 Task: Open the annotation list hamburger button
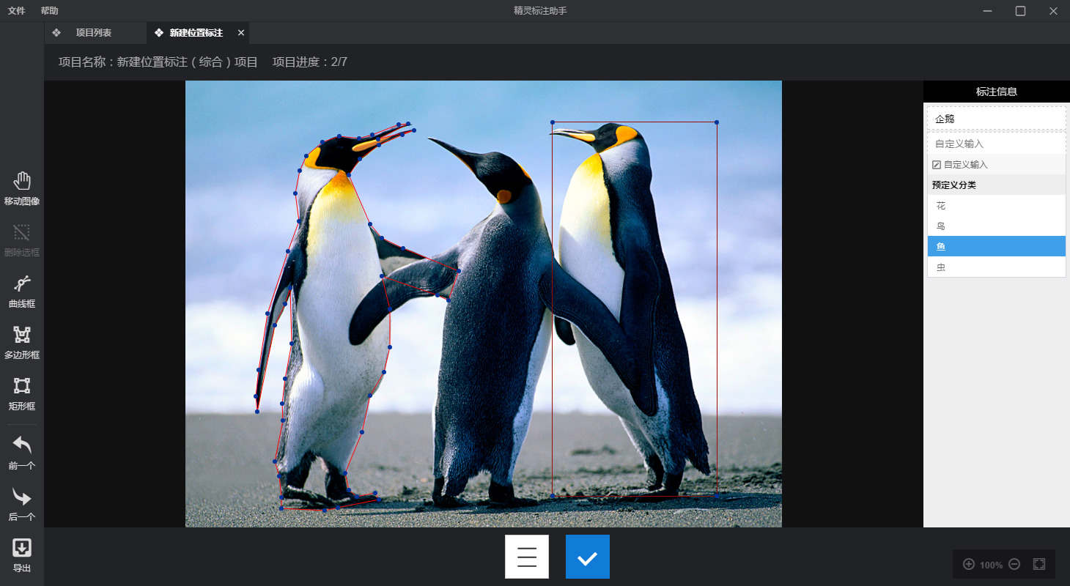(x=526, y=557)
